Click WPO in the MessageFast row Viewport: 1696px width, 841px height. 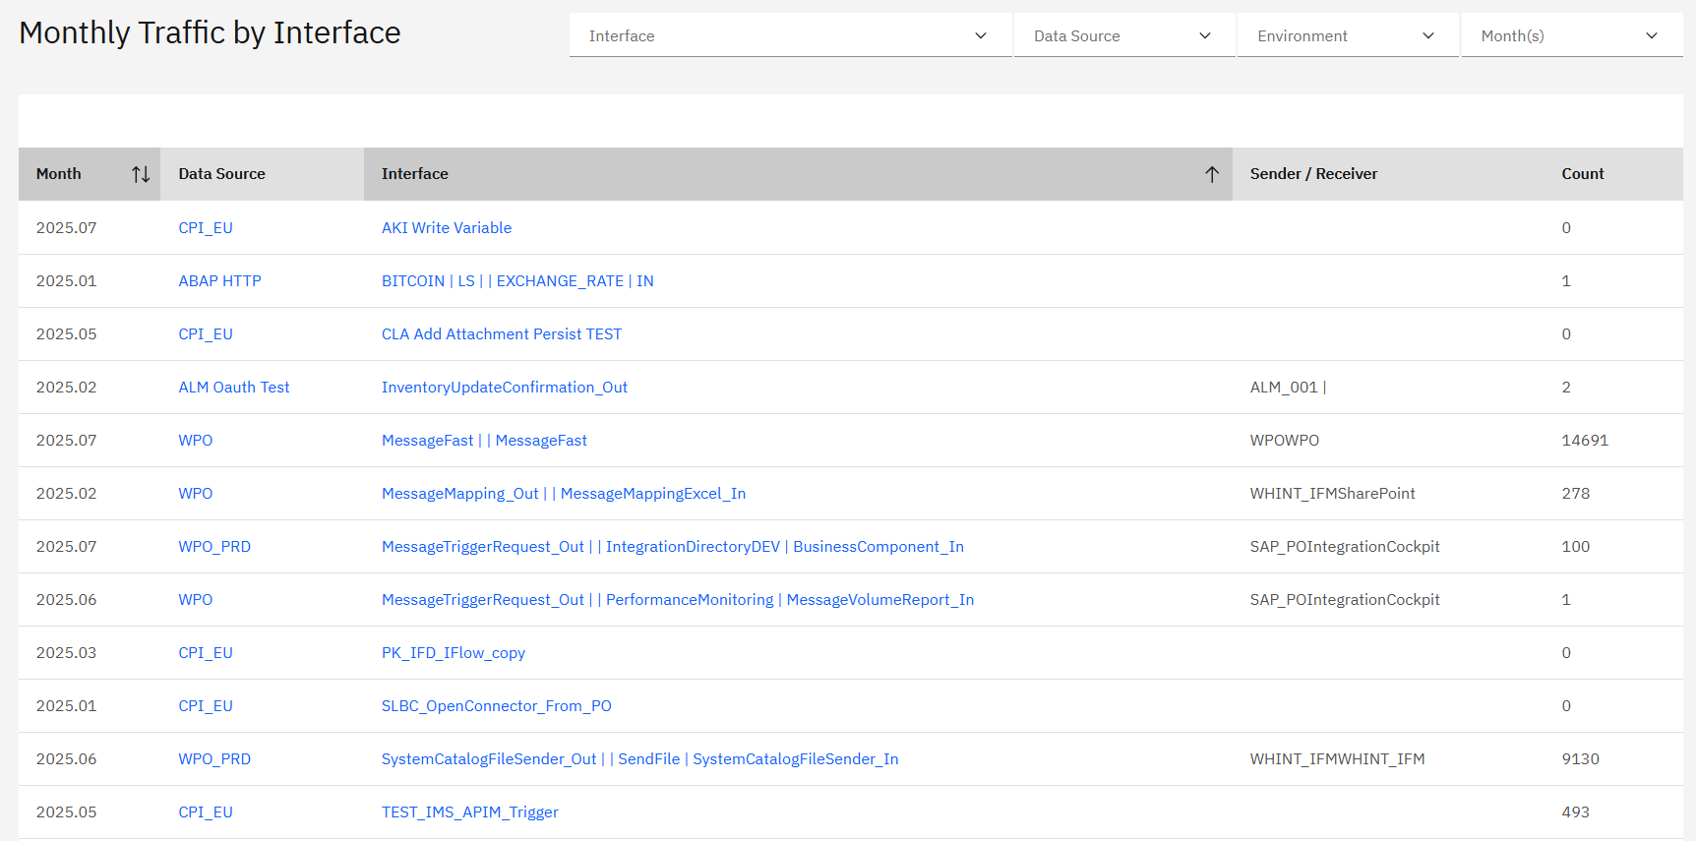click(x=196, y=440)
